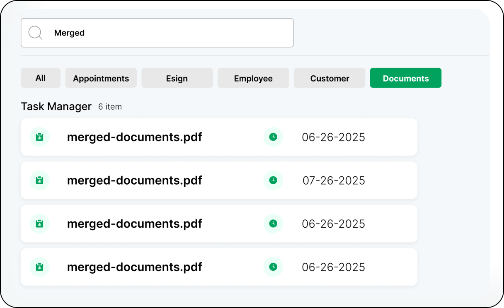504x308 pixels.
Task: Focus the search field containing "Merged"
Action: (x=166, y=33)
